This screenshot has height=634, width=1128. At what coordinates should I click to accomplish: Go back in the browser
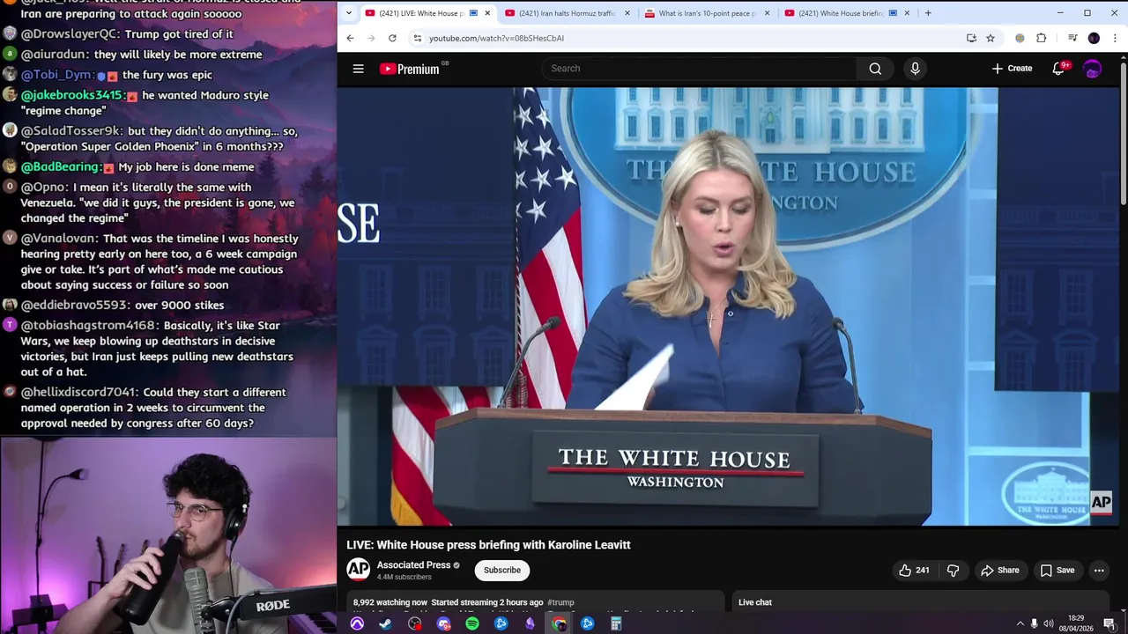[350, 38]
